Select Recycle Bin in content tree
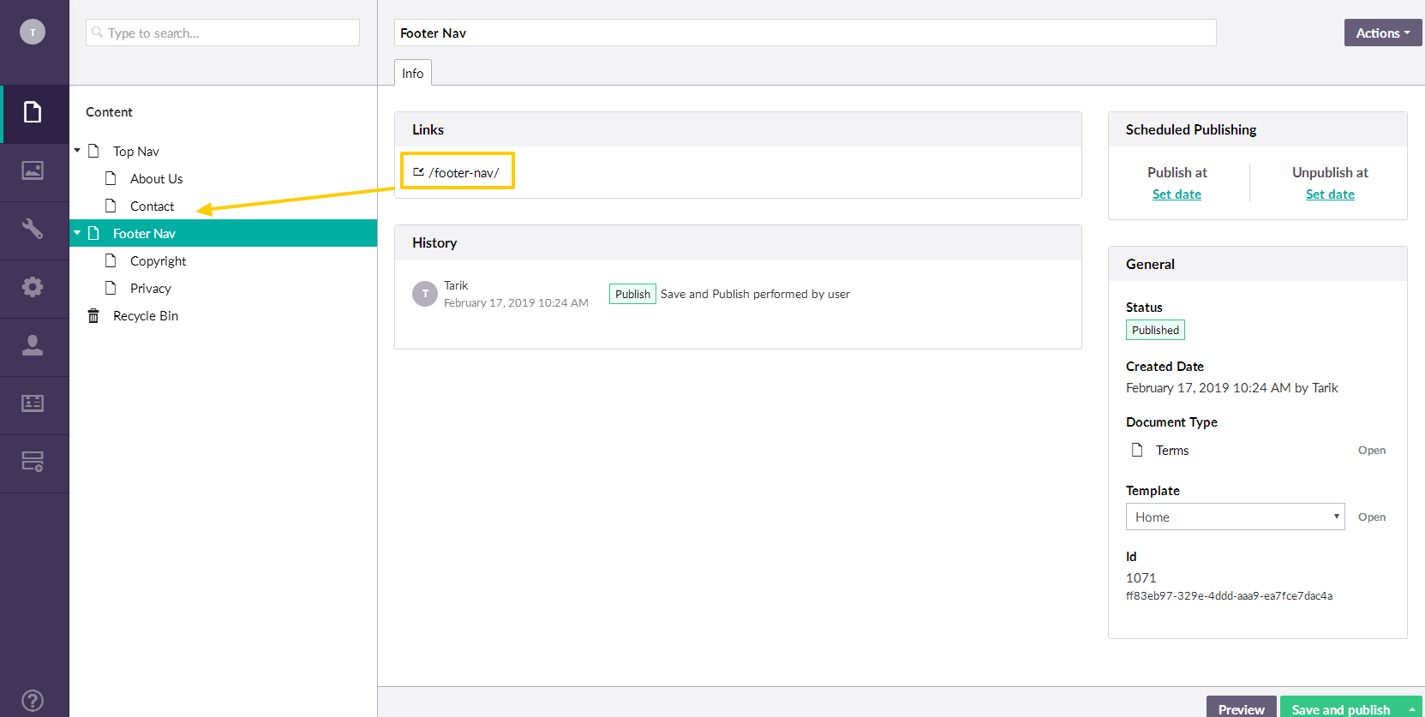The height and width of the screenshot is (717, 1425). click(146, 316)
